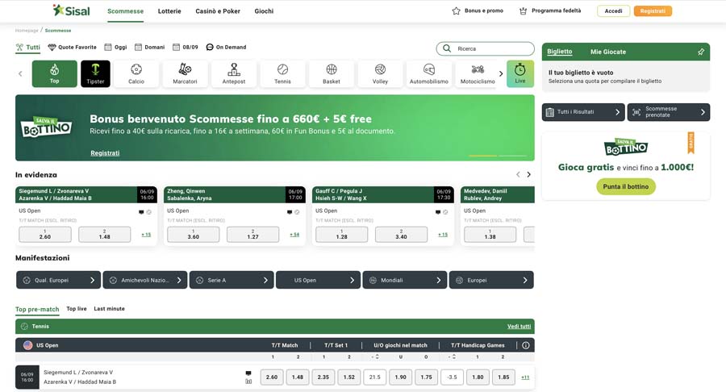Open Scommesse prenotate panel
The image size is (726, 392).
pyautogui.click(x=669, y=112)
